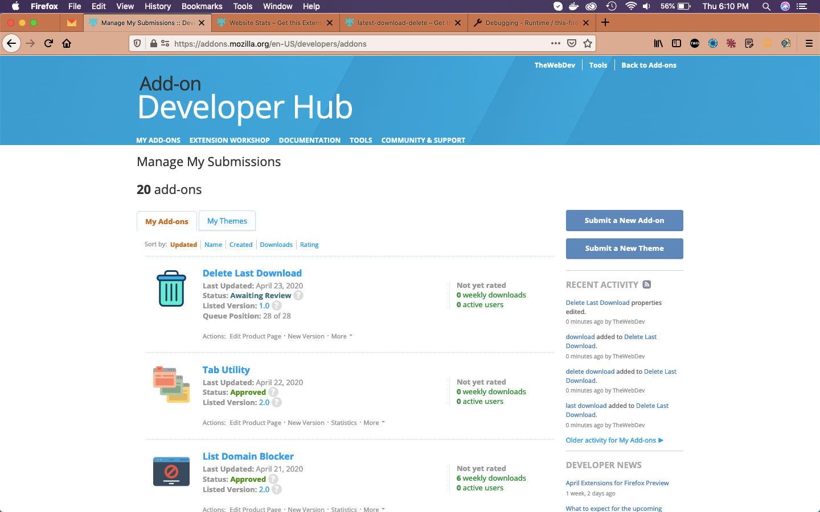Open the Tab Utility add-on title link
820x512 pixels.
pyautogui.click(x=226, y=370)
